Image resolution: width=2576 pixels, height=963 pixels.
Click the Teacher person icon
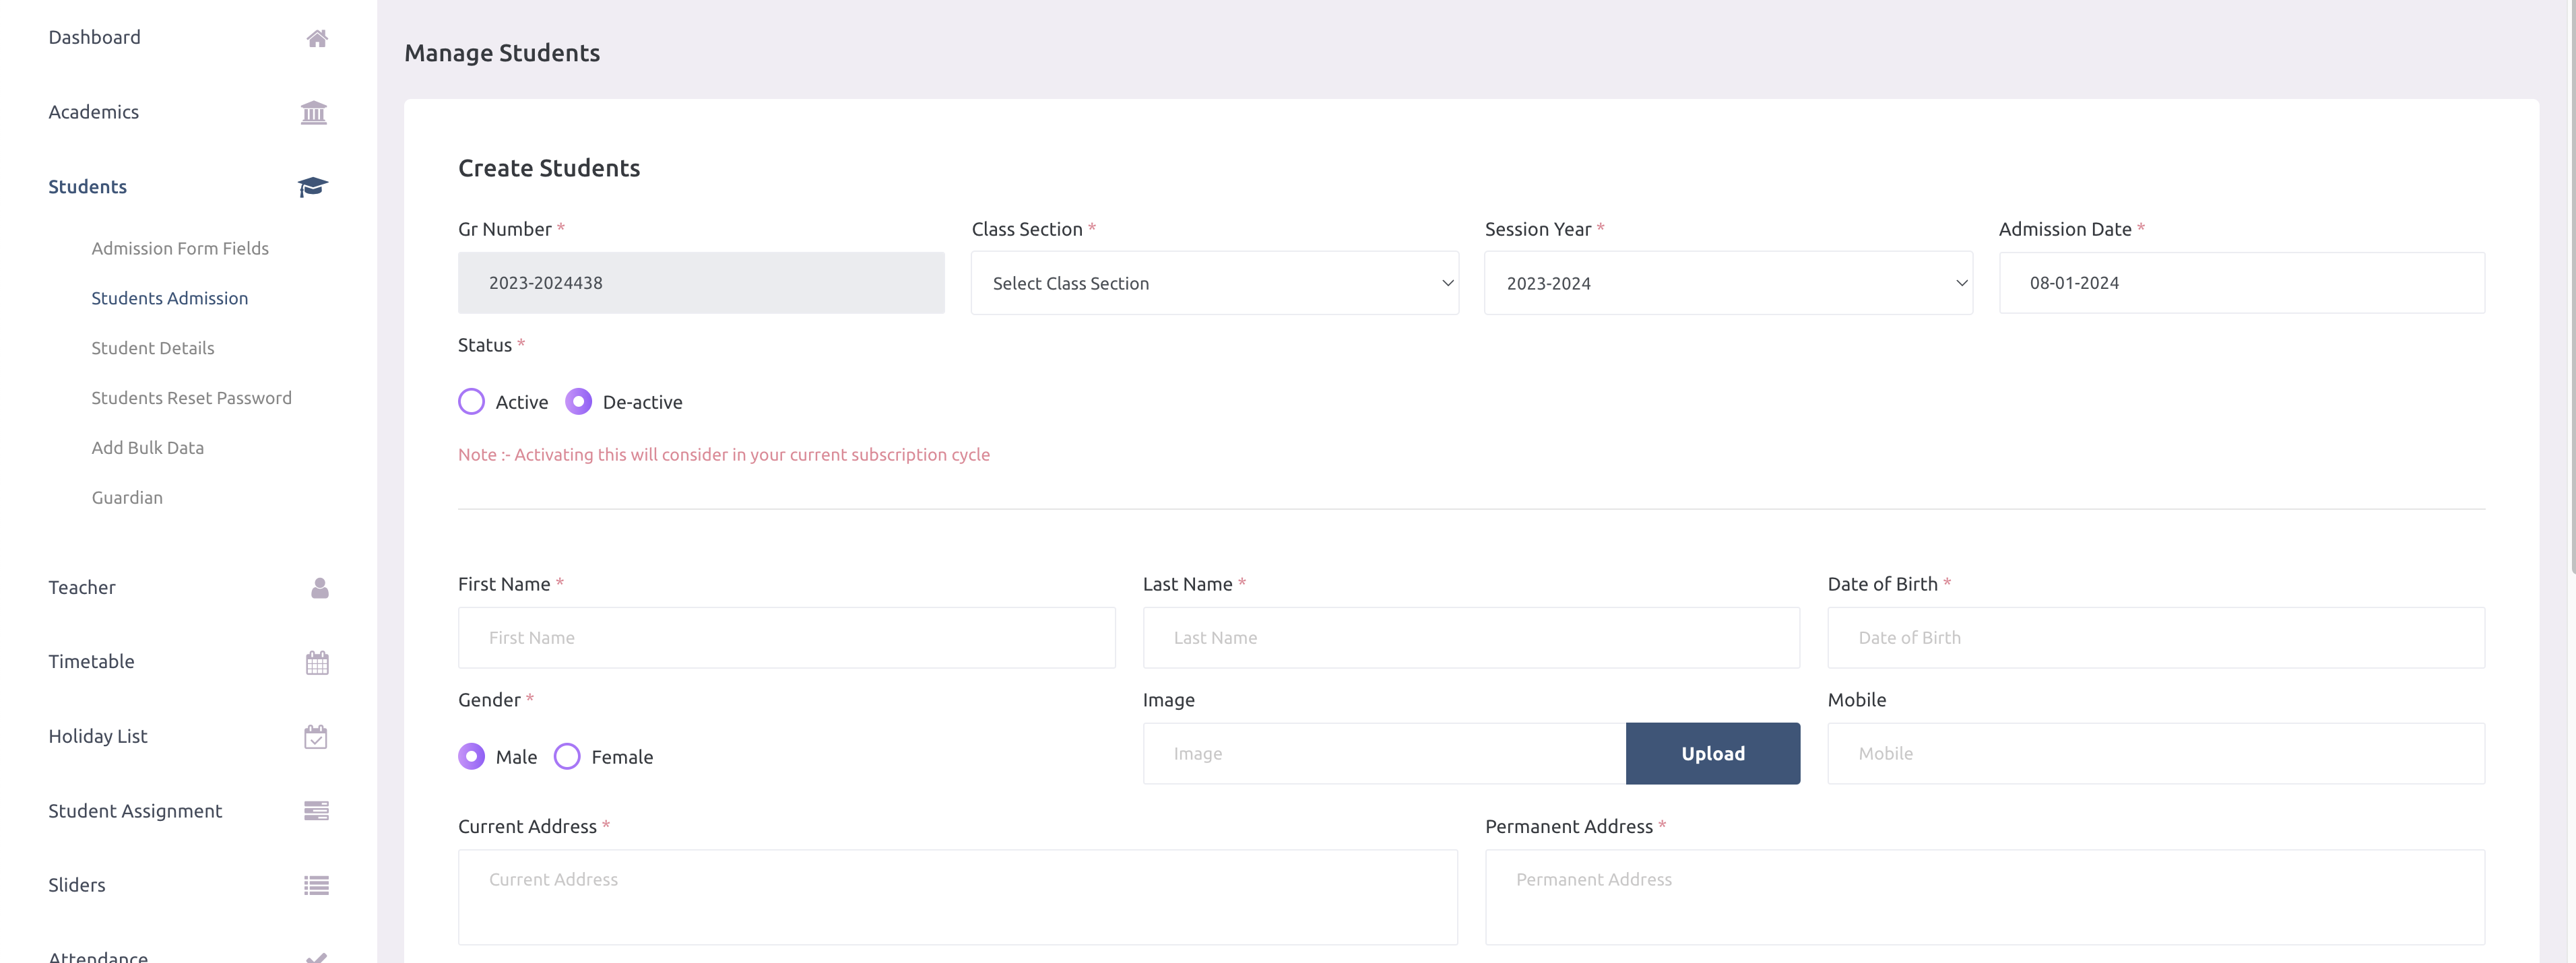coord(318,588)
